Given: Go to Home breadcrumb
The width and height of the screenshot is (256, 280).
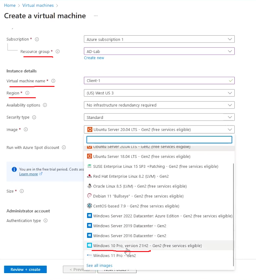Looking at the screenshot, I should 10,5.
